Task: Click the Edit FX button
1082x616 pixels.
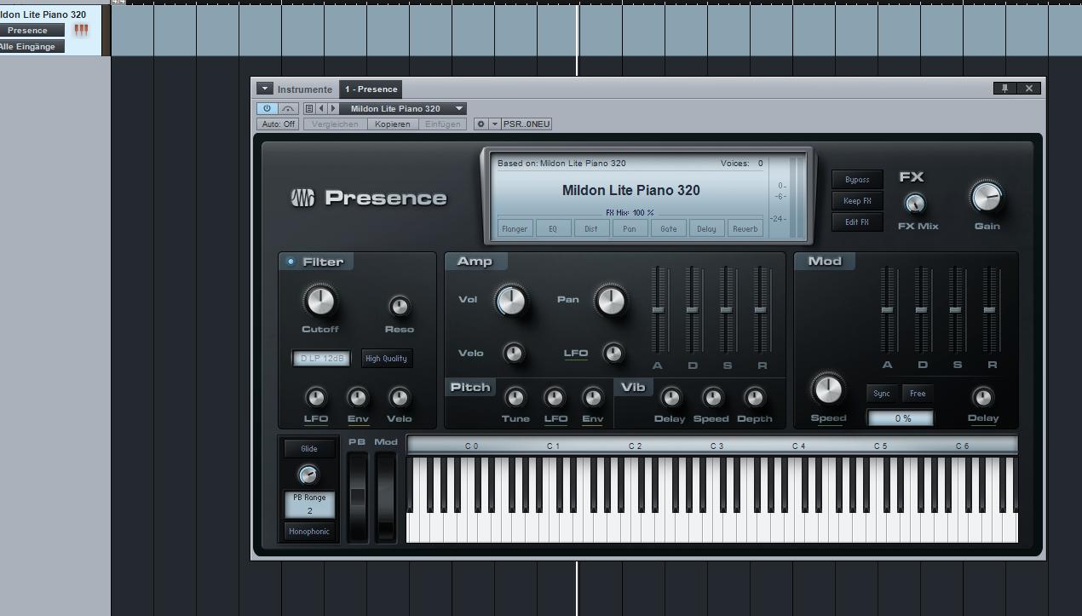Action: click(857, 222)
